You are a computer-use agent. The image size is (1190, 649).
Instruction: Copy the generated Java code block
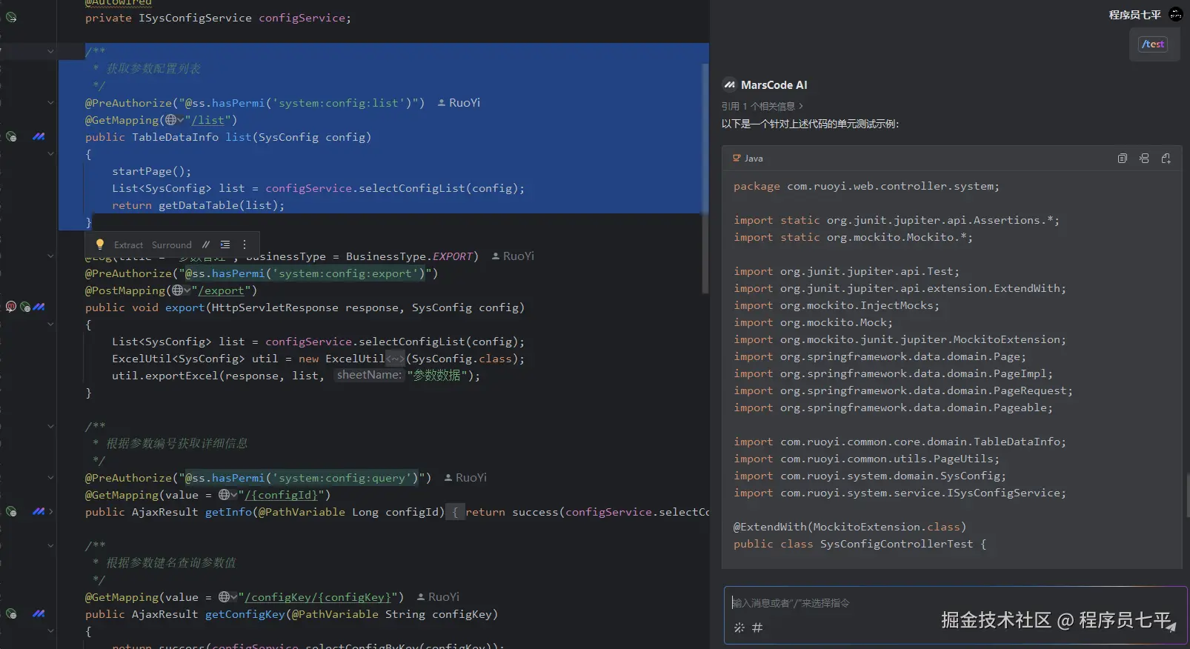pyautogui.click(x=1123, y=159)
